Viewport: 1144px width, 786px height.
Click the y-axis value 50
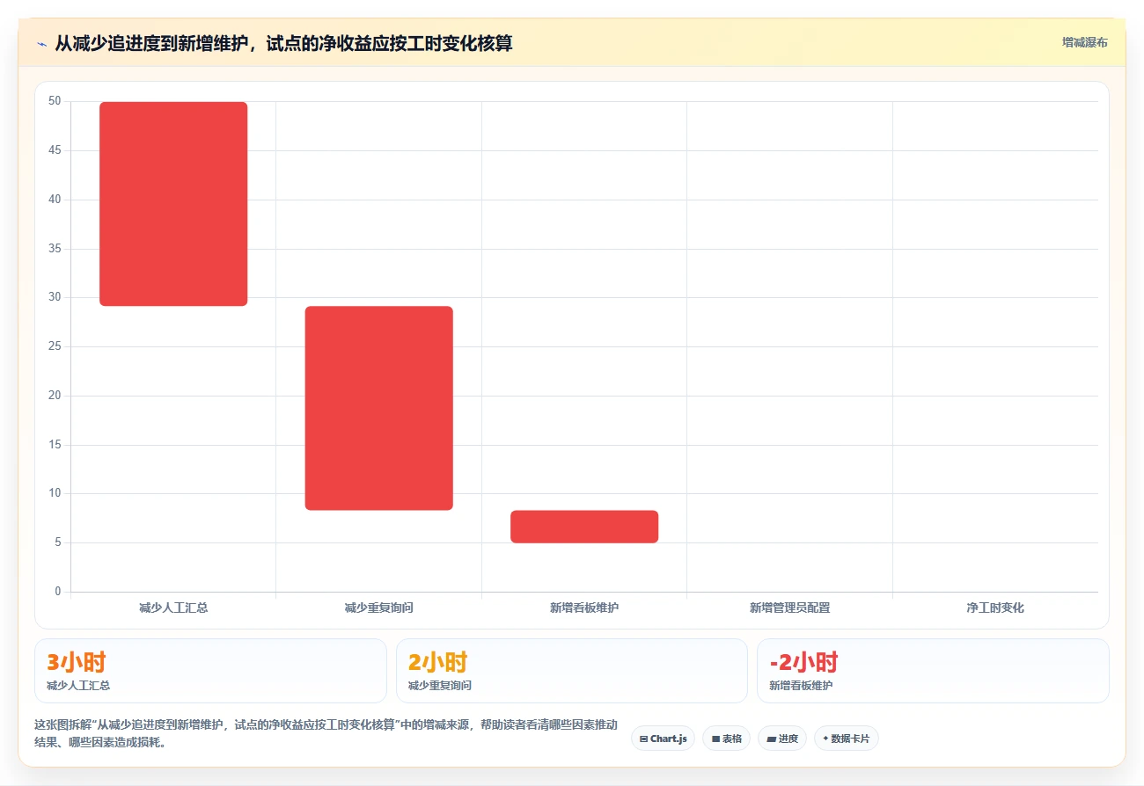point(55,101)
